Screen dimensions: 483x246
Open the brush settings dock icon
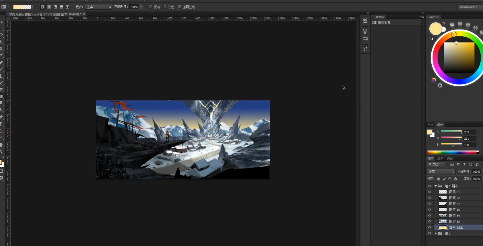pos(365,39)
